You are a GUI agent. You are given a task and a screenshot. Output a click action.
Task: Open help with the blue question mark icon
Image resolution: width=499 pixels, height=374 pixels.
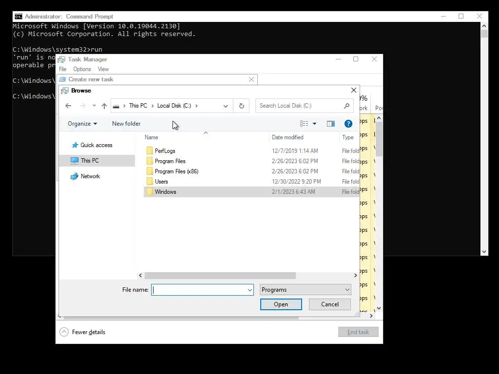coord(348,124)
